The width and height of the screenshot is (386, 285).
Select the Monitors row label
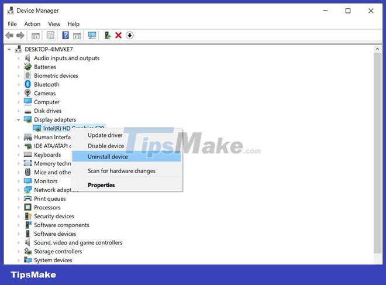46,181
